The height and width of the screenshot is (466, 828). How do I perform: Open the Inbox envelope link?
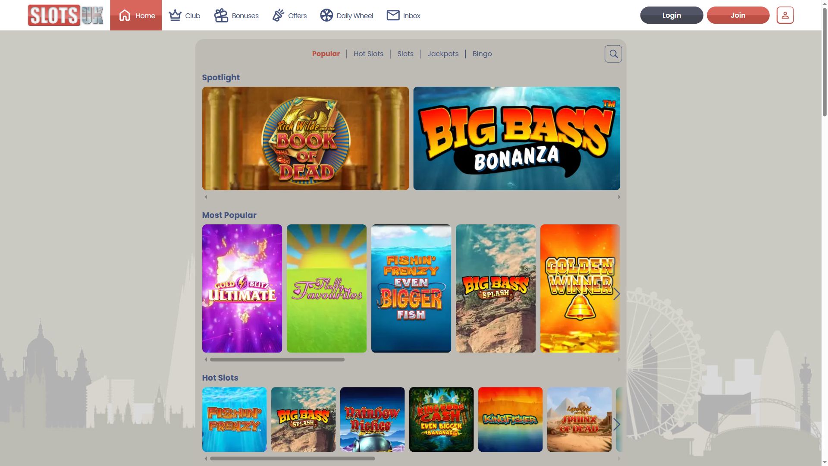[x=403, y=16]
